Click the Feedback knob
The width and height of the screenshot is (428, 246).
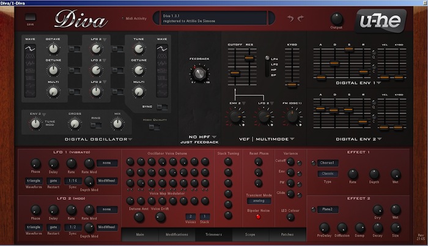pos(199,73)
